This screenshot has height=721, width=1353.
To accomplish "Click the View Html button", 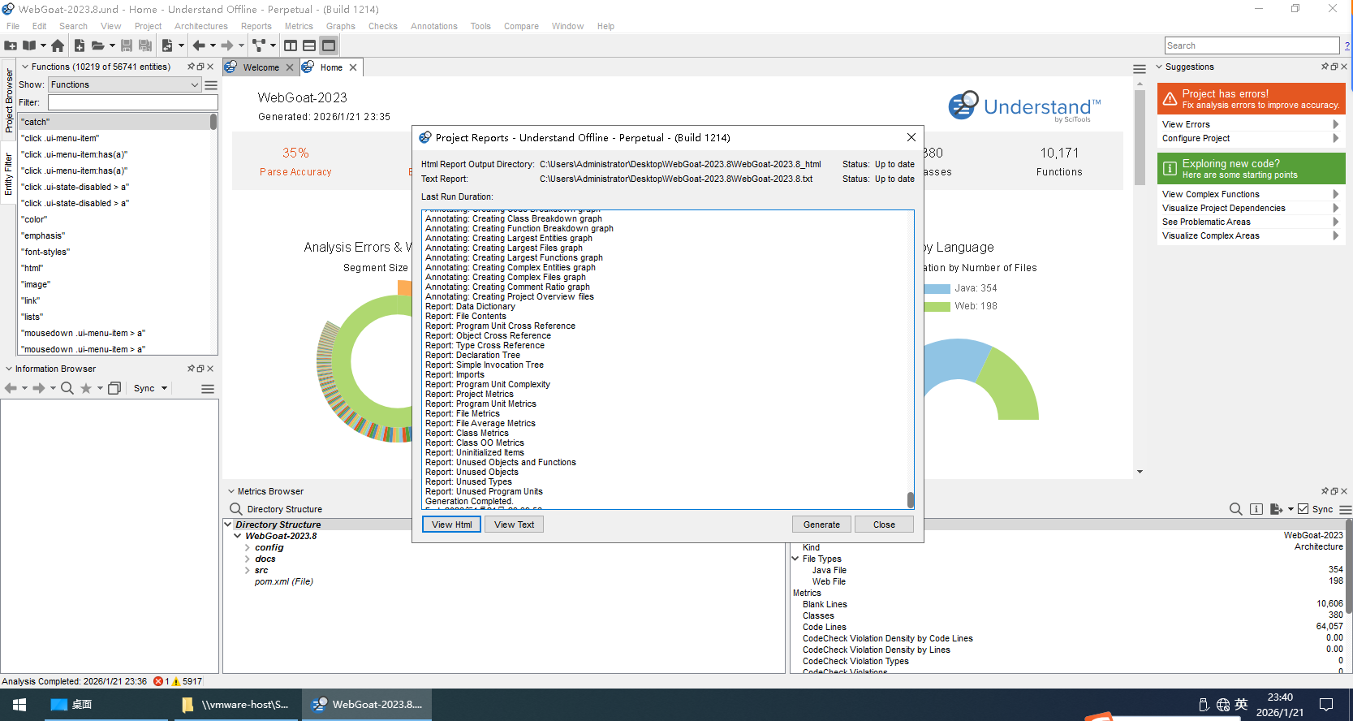I will 451,525.
